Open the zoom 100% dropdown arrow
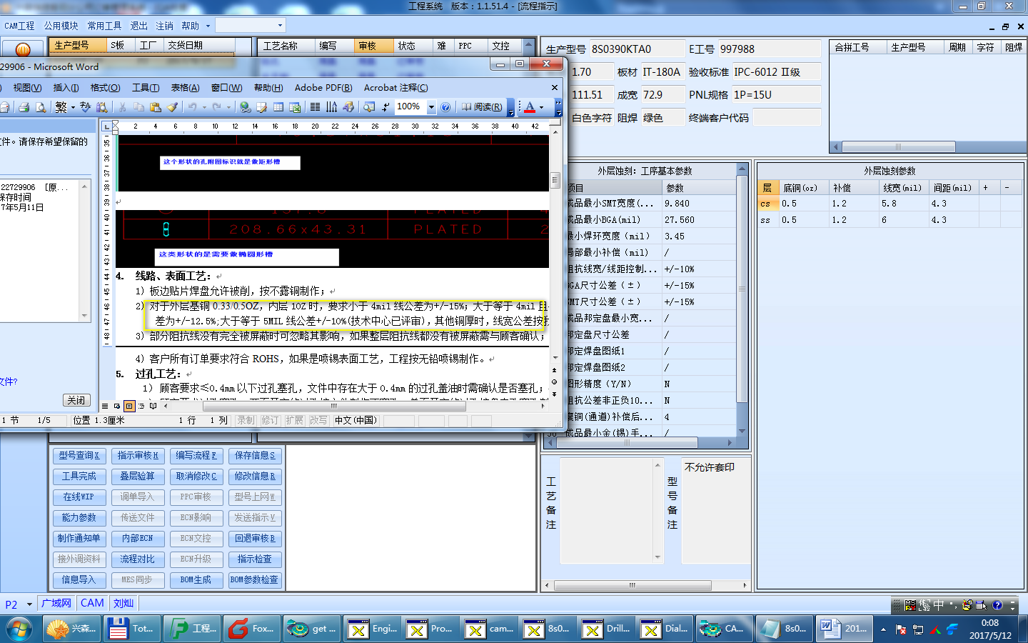The height and width of the screenshot is (643, 1028). 430,107
